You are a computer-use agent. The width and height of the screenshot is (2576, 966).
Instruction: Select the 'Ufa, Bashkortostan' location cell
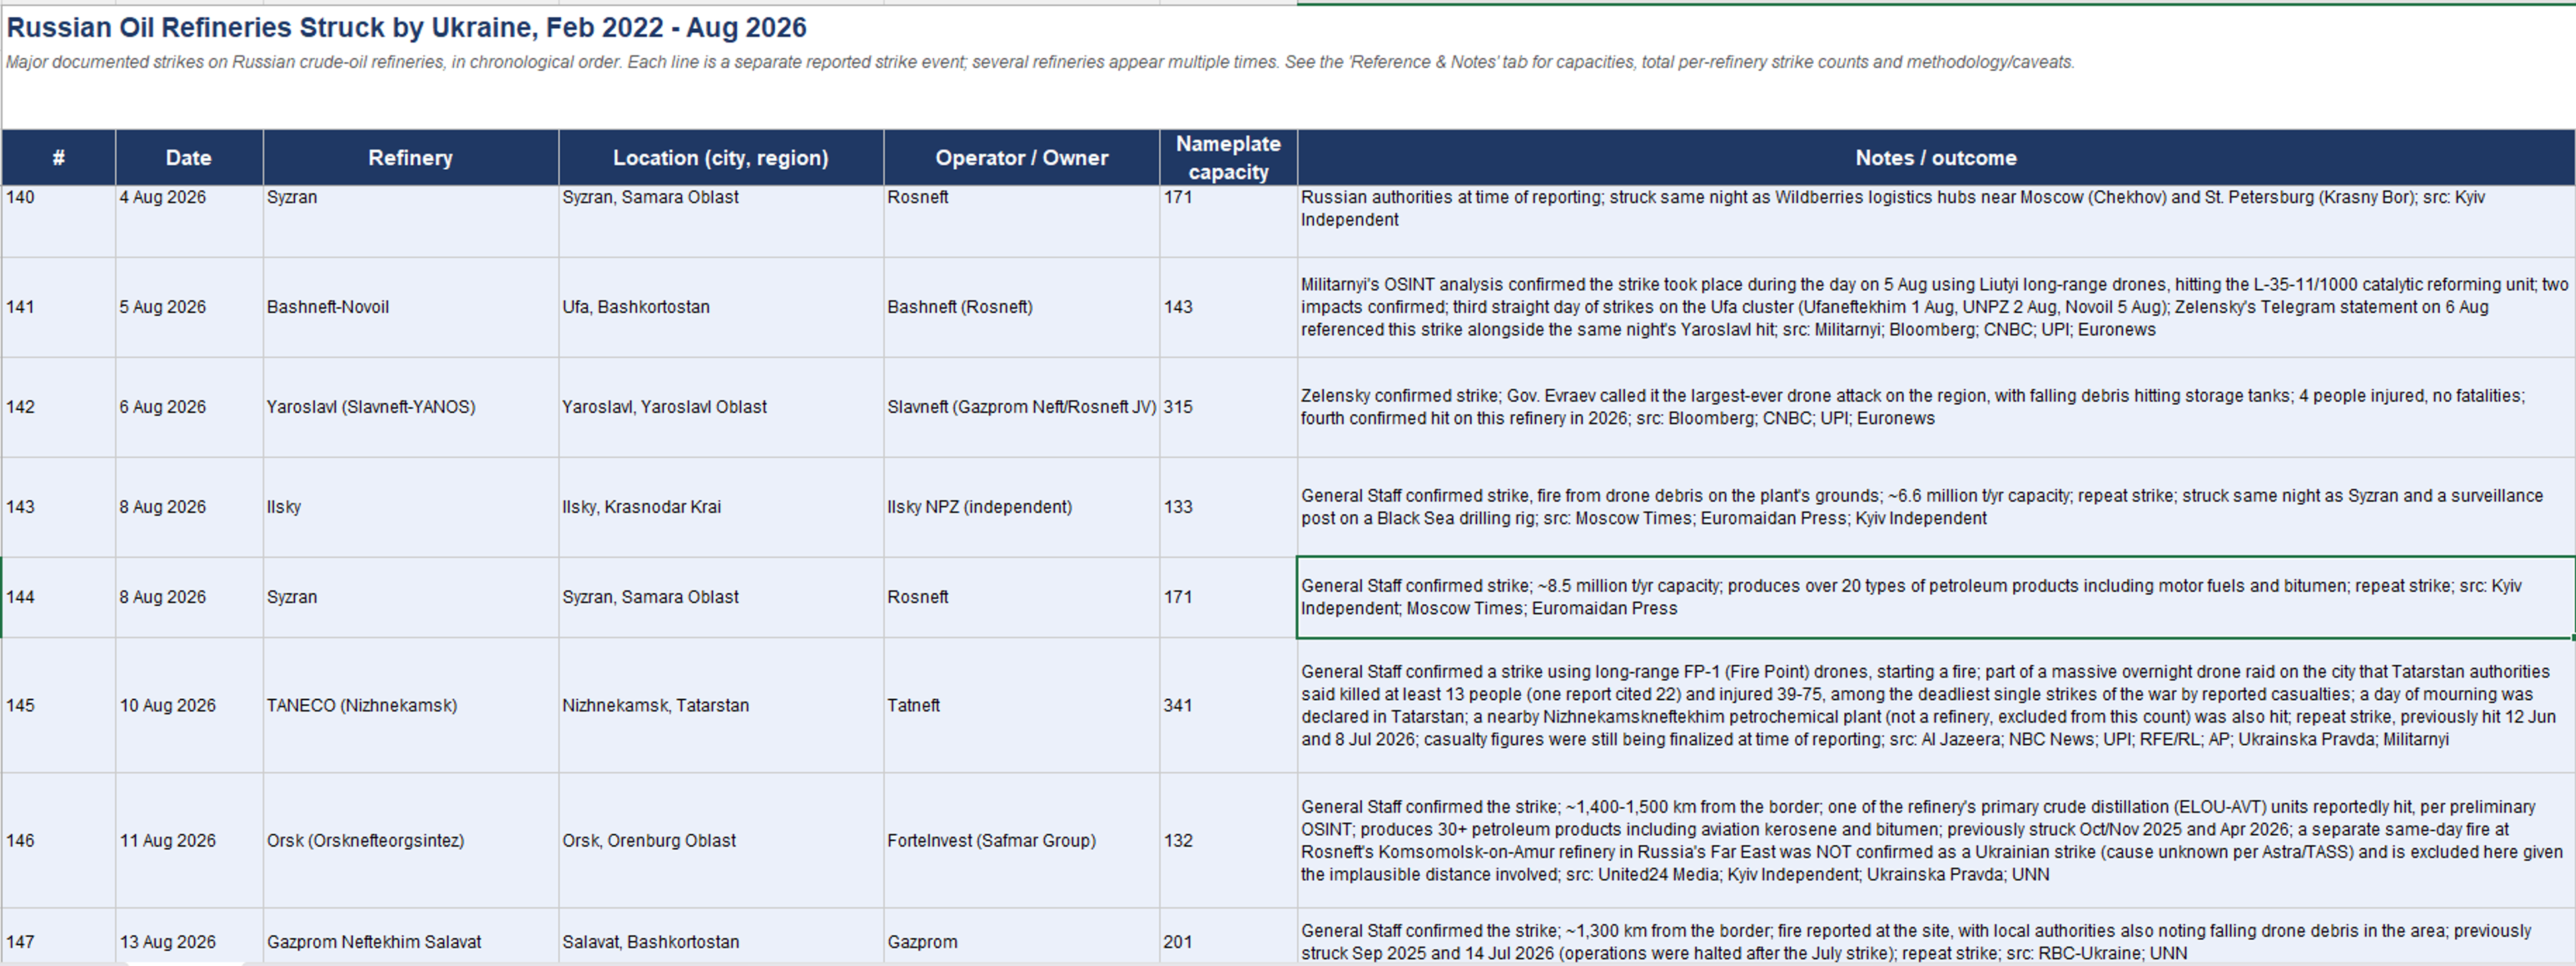pyautogui.click(x=721, y=307)
